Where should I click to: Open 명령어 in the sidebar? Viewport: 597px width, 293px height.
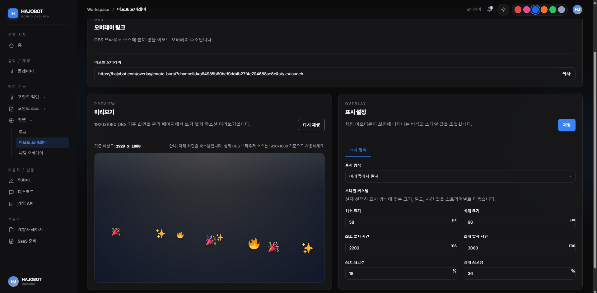(x=24, y=180)
